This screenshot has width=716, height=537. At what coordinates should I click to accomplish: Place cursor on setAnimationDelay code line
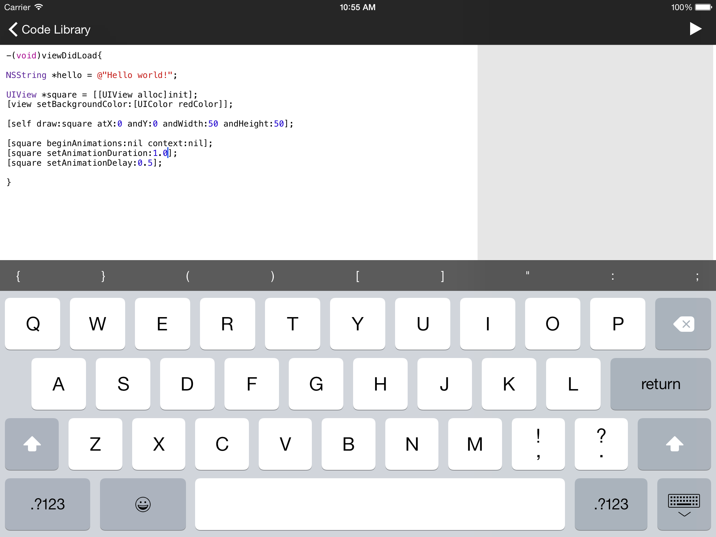point(84,163)
